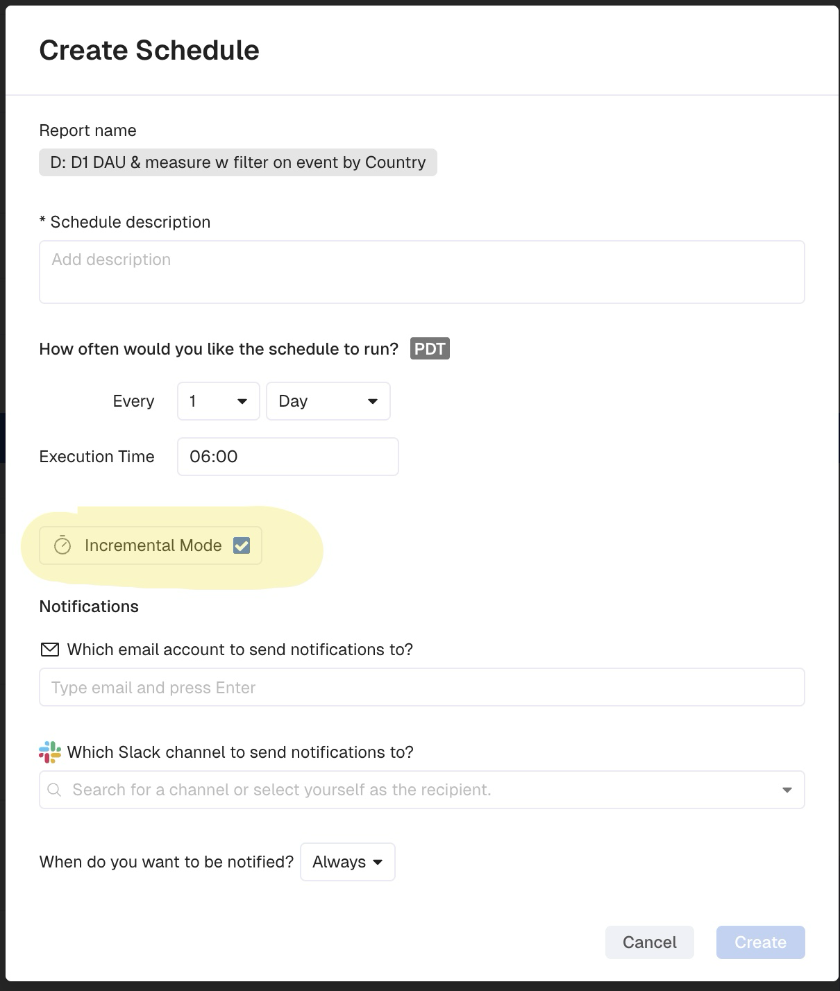Image resolution: width=840 pixels, height=991 pixels.
Task: Click the Type email and press Enter field
Action: (422, 687)
